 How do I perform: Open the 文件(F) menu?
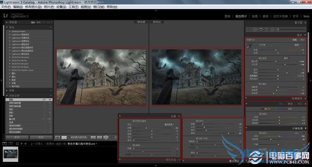pyautogui.click(x=6, y=7)
